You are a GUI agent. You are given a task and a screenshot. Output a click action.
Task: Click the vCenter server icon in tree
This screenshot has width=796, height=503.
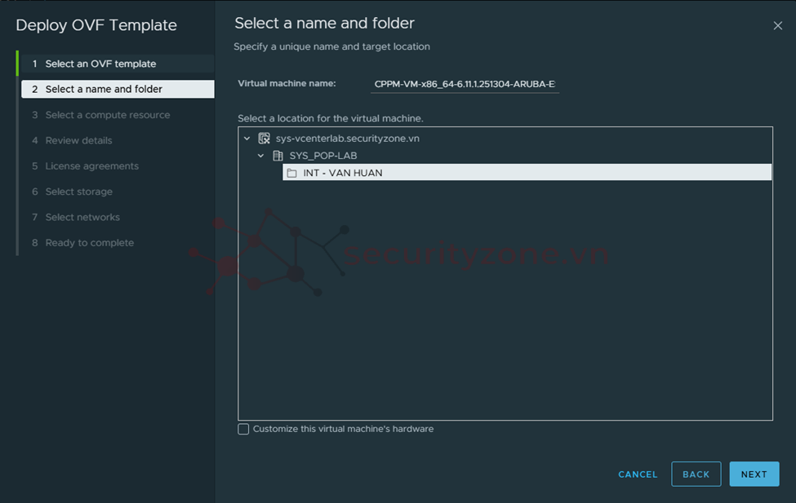pyautogui.click(x=264, y=139)
